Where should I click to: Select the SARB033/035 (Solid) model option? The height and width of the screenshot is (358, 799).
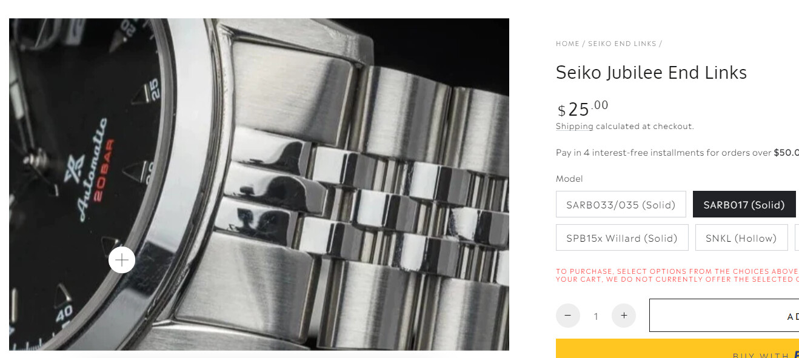(621, 205)
